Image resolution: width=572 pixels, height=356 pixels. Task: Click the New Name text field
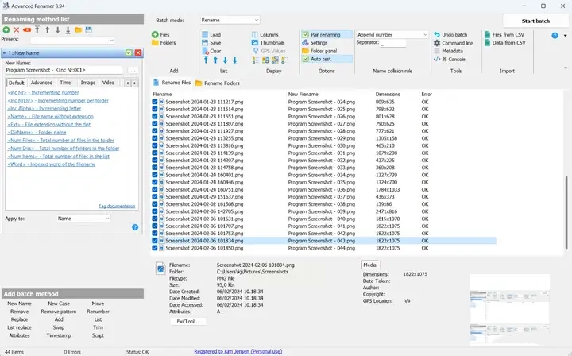[64, 70]
